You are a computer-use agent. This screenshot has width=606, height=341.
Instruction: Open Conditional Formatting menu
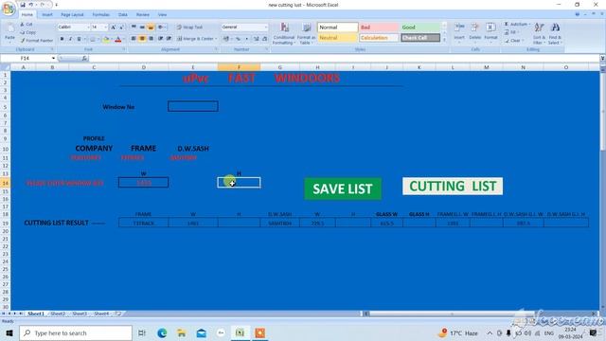tap(284, 34)
